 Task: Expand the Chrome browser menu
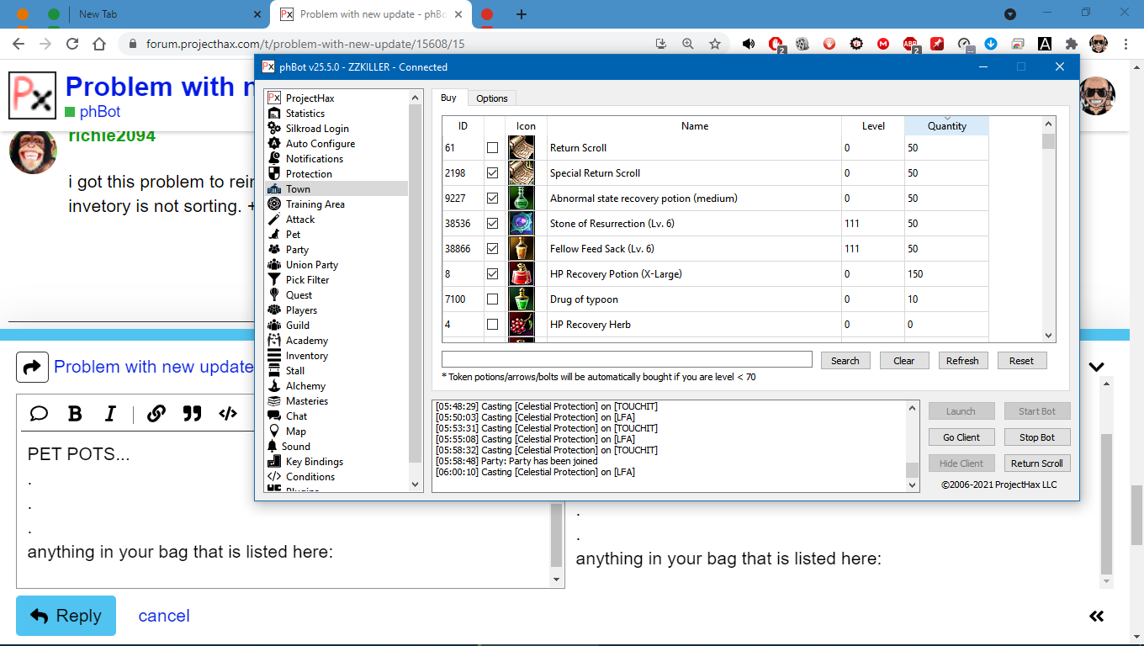pos(1126,43)
